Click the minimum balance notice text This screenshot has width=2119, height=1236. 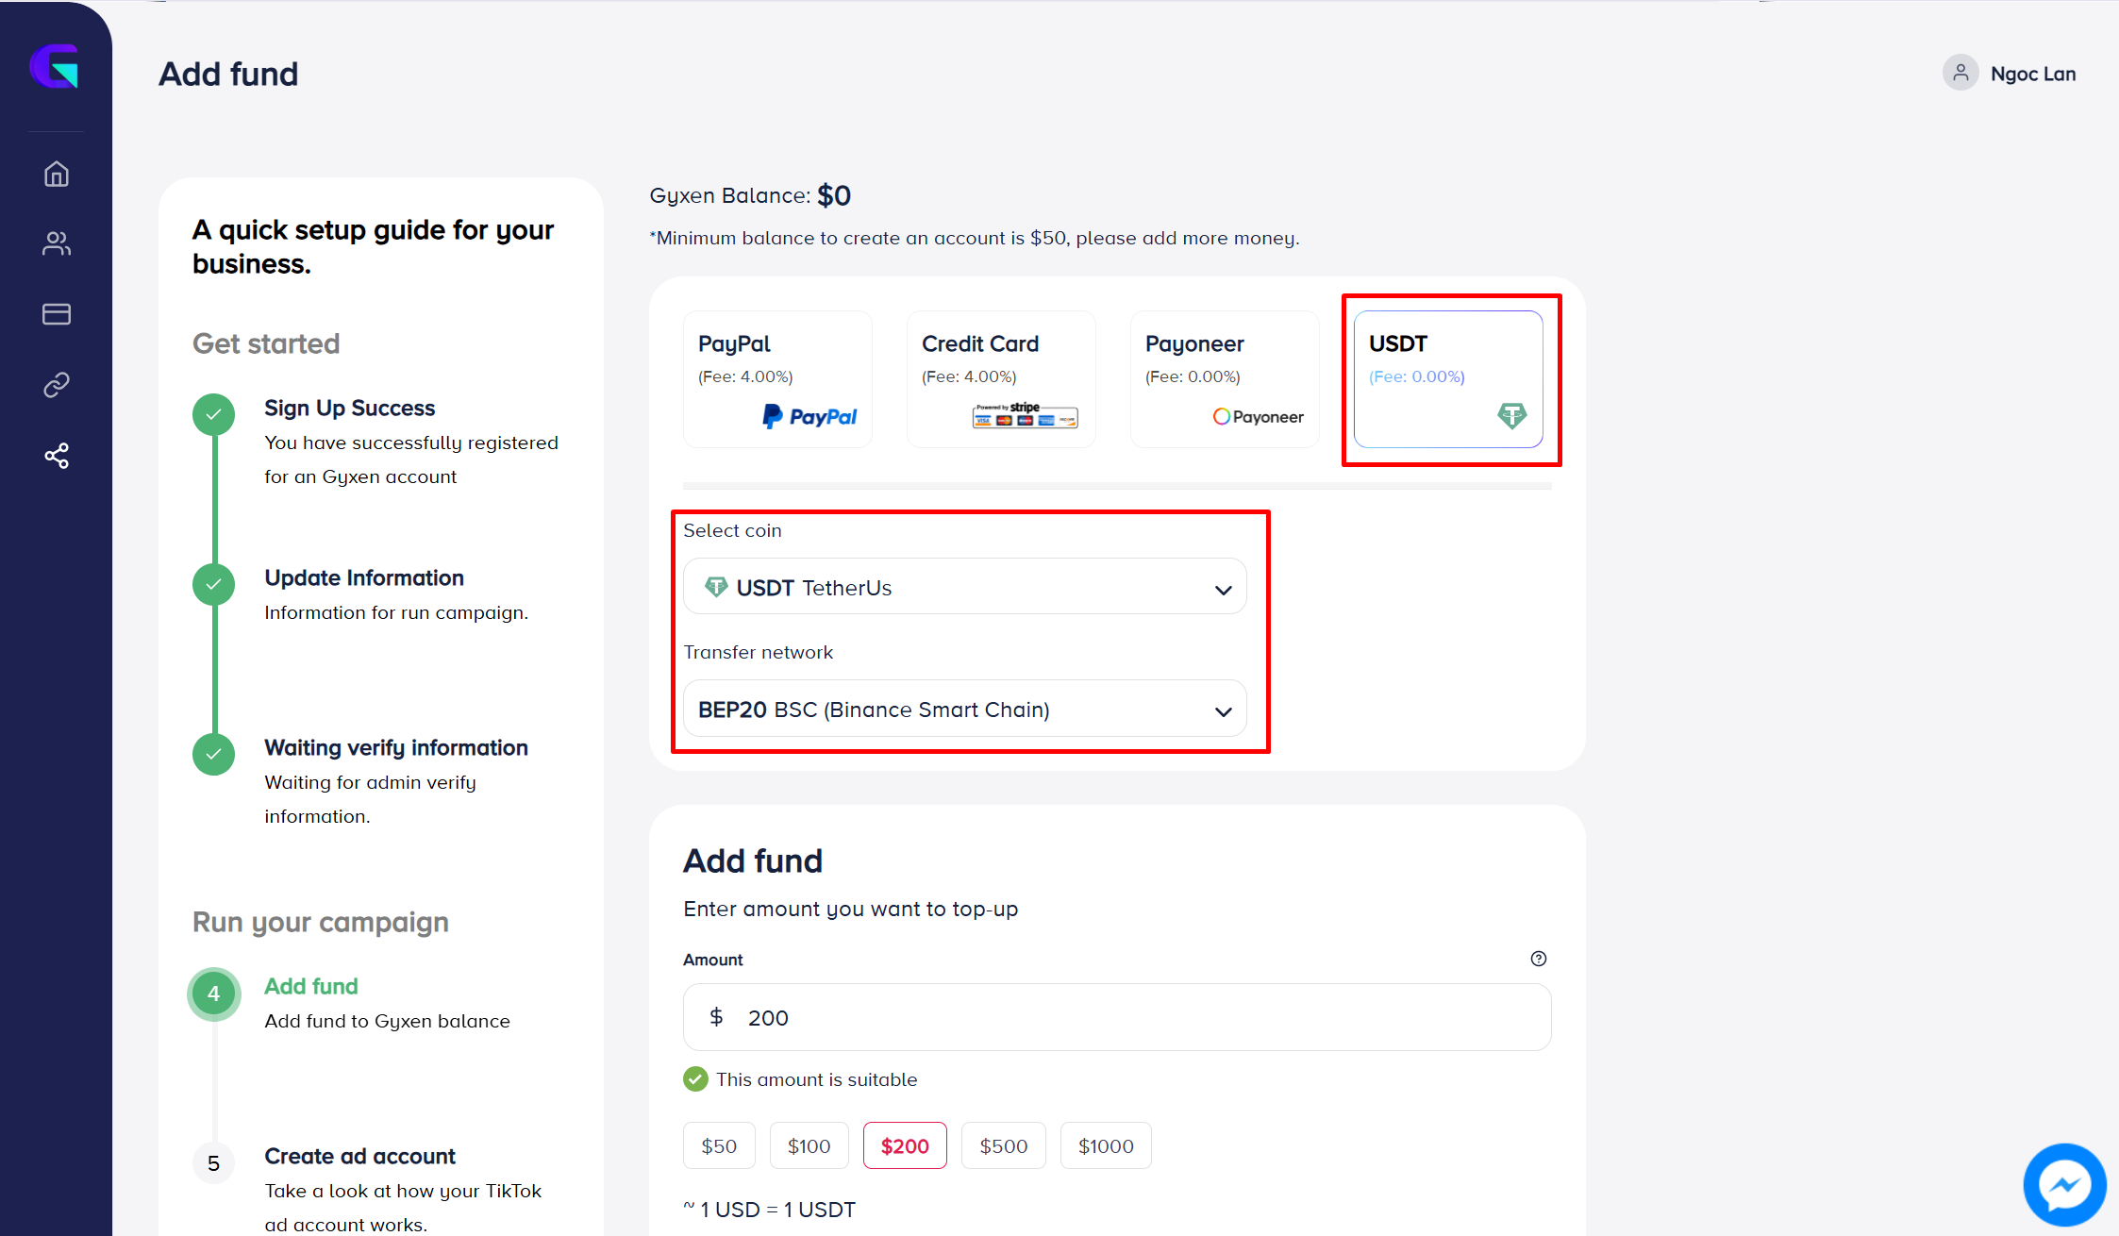coord(975,238)
